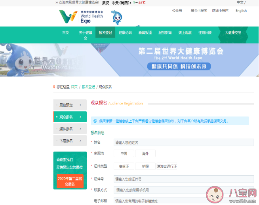Go to 报名登记 via breadcrumb
The image size is (259, 205).
point(88,87)
